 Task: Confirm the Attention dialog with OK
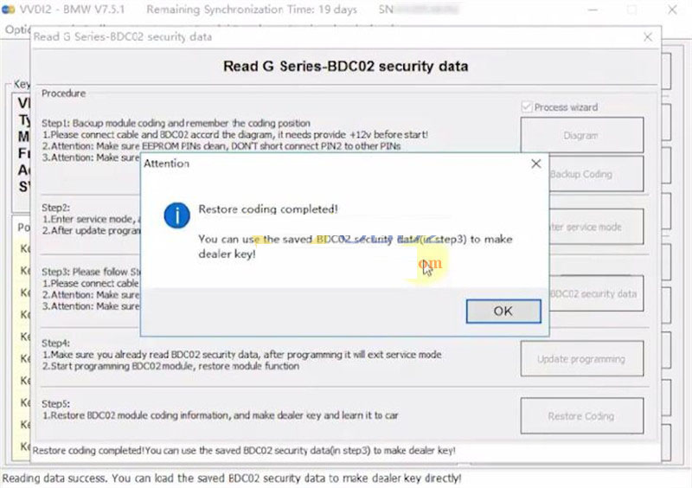503,311
